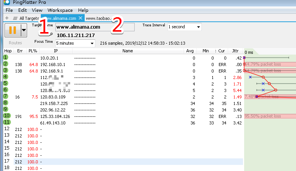This screenshot has height=171, width=296.
Task: Select hop 8 green circle icon
Action: click(x=6, y=103)
